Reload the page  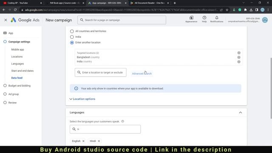15,10
